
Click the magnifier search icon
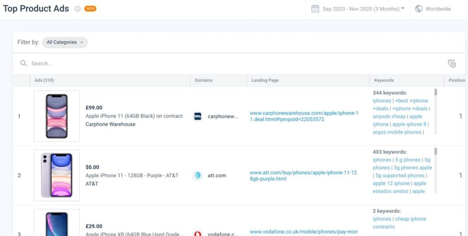coord(24,63)
